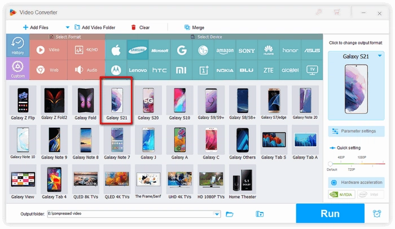Clear the file list

coord(141,28)
